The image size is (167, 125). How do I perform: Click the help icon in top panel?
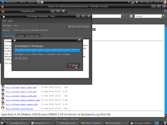[x=42, y=2]
